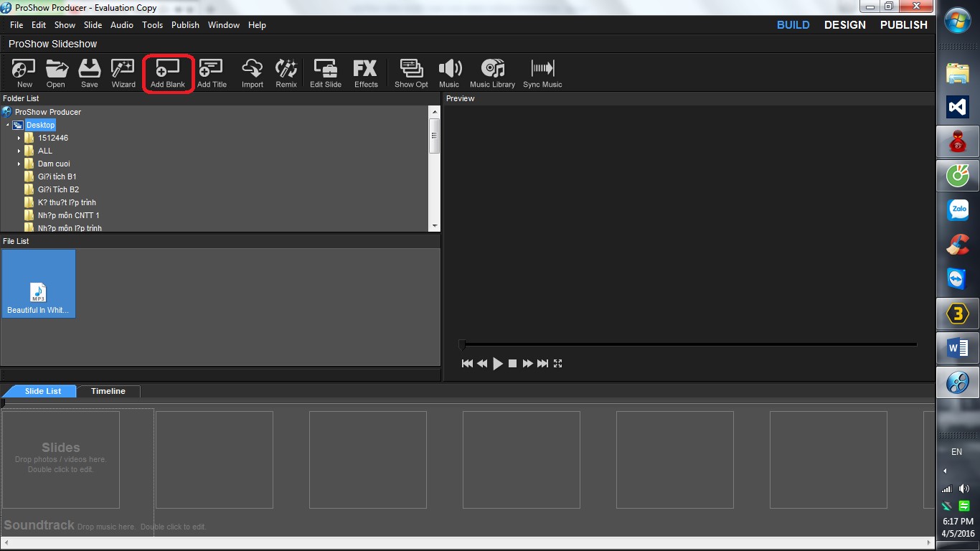Open Edit Slide from the toolbar
Viewport: 980px width, 551px height.
326,74
